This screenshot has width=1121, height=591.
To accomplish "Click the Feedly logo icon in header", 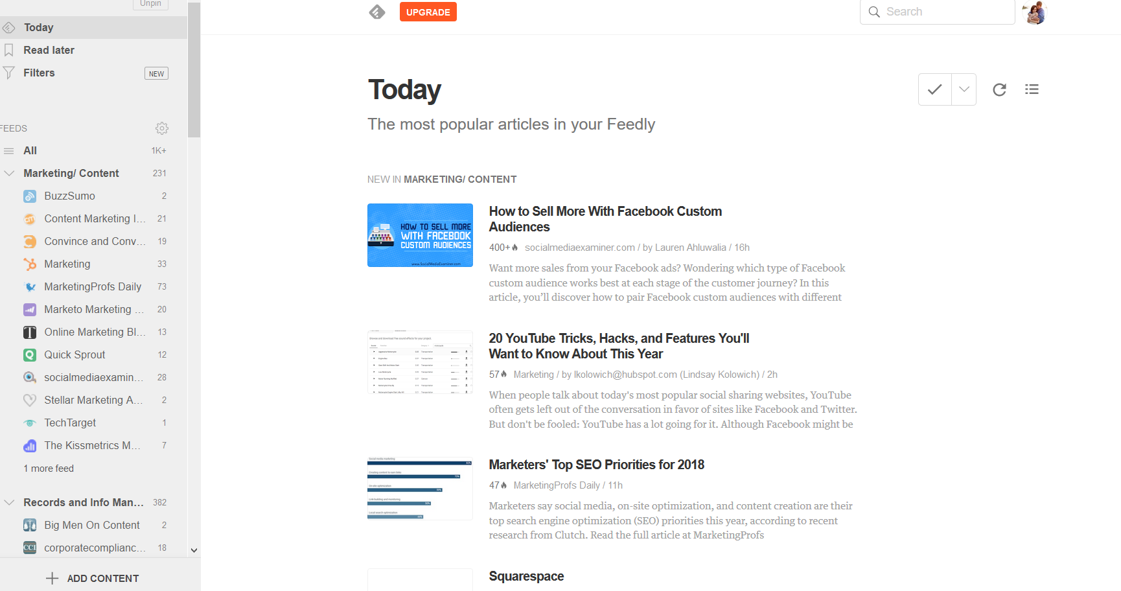I will pyautogui.click(x=377, y=12).
